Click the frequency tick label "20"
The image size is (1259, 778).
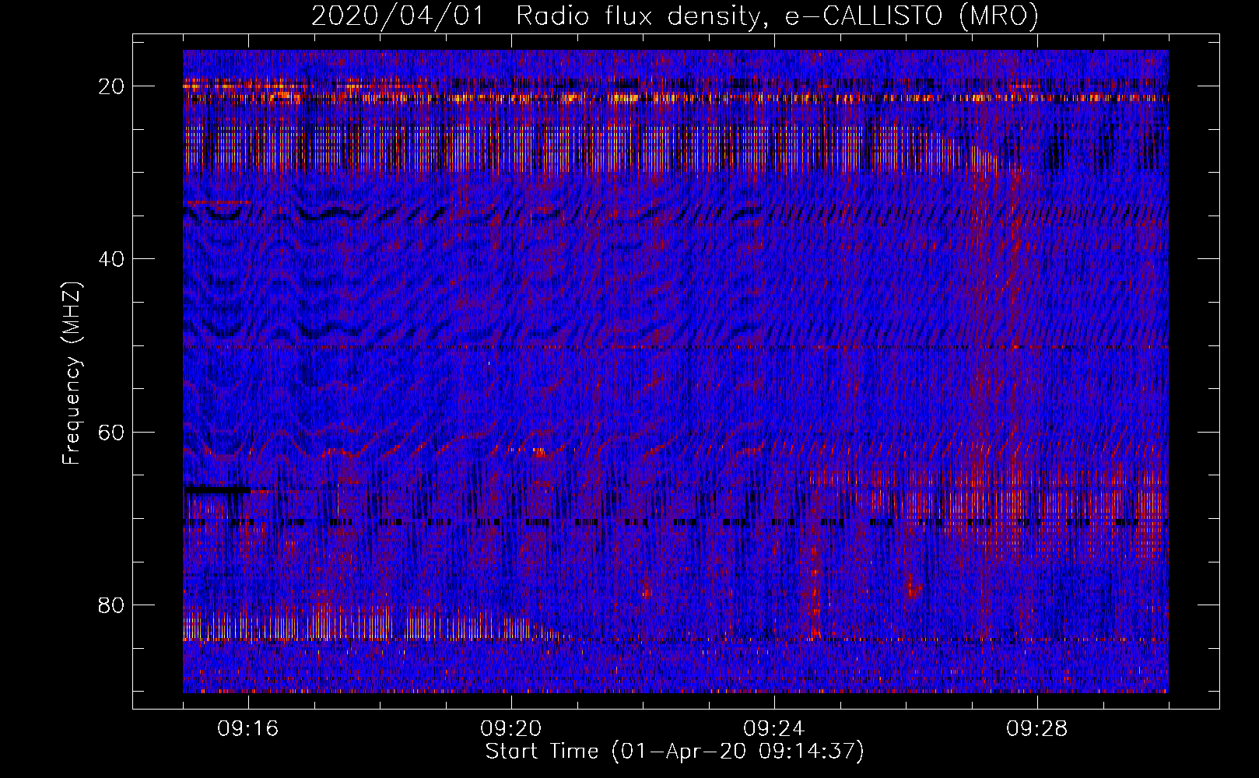click(x=111, y=86)
